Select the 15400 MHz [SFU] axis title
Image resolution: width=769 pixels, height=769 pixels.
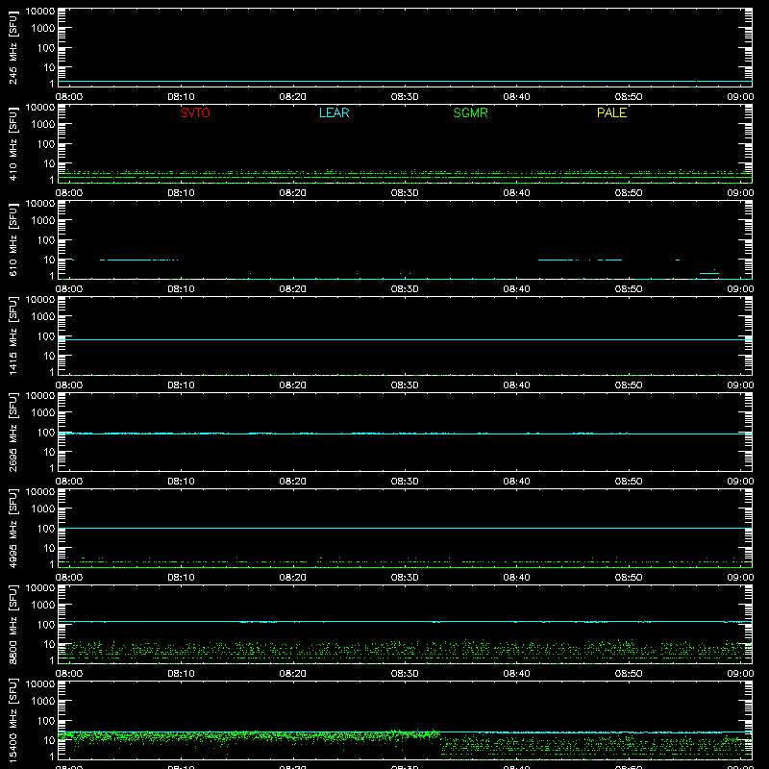pyautogui.click(x=13, y=721)
